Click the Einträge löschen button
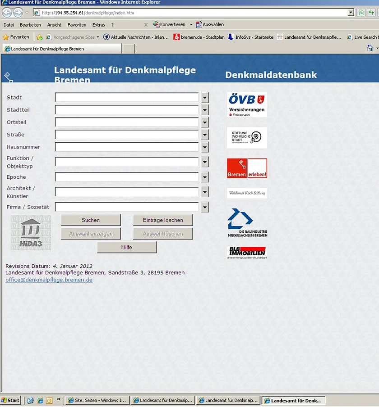Screen dimensions: 379x407 pyautogui.click(x=163, y=220)
